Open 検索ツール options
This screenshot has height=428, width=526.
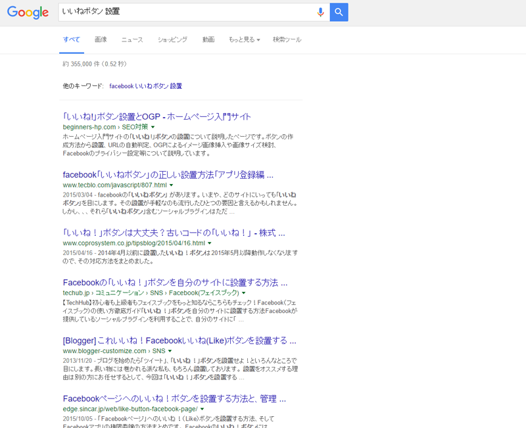[x=287, y=39]
